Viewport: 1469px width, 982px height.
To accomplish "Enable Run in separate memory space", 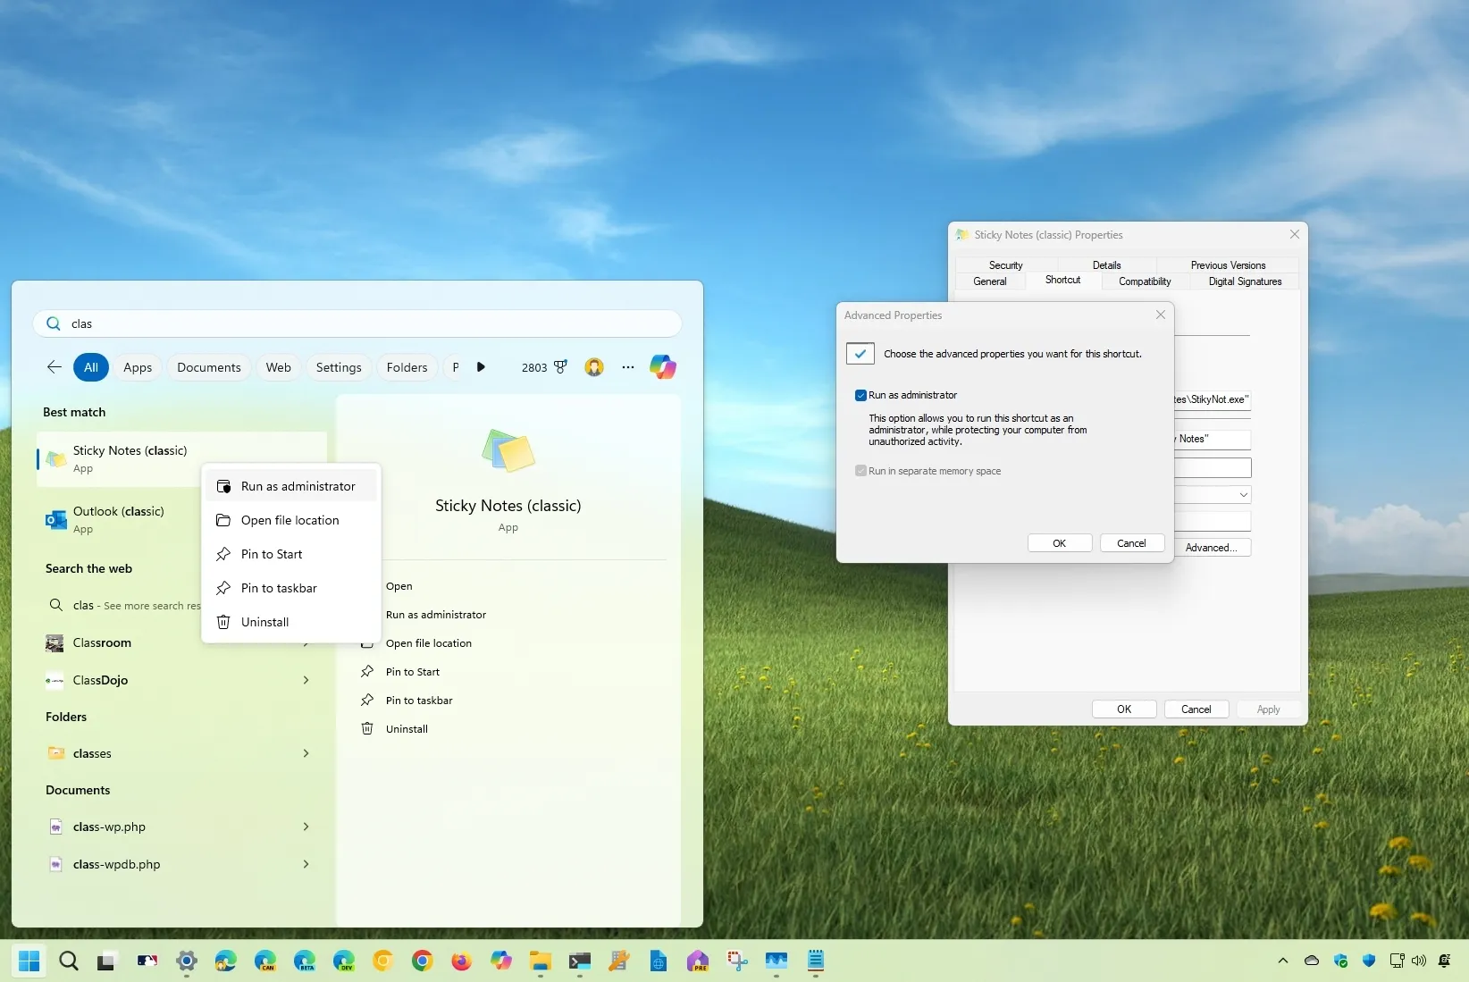I will point(860,471).
